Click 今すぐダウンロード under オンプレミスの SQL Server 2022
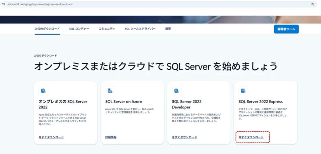The width and height of the screenshot is (321, 154). pyautogui.click(x=51, y=137)
